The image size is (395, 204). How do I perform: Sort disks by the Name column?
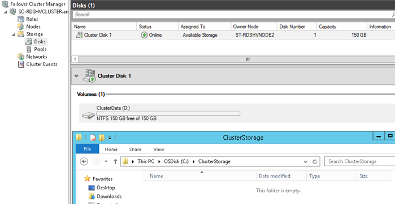pos(104,26)
